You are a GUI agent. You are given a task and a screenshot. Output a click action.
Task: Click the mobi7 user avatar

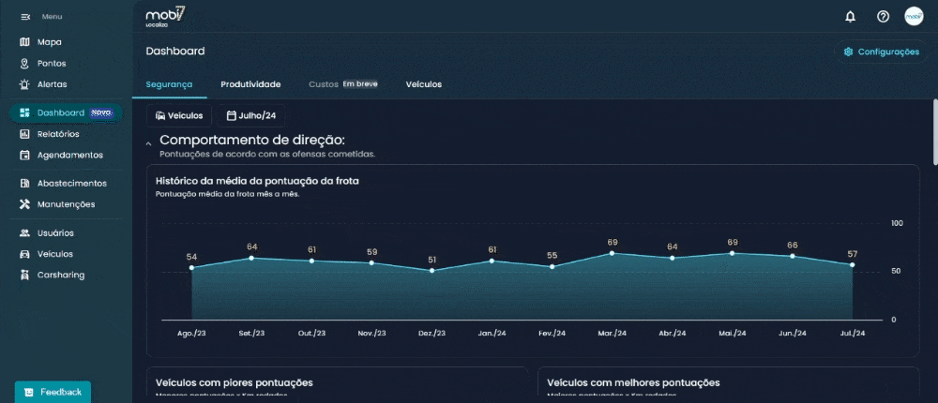coord(914,17)
